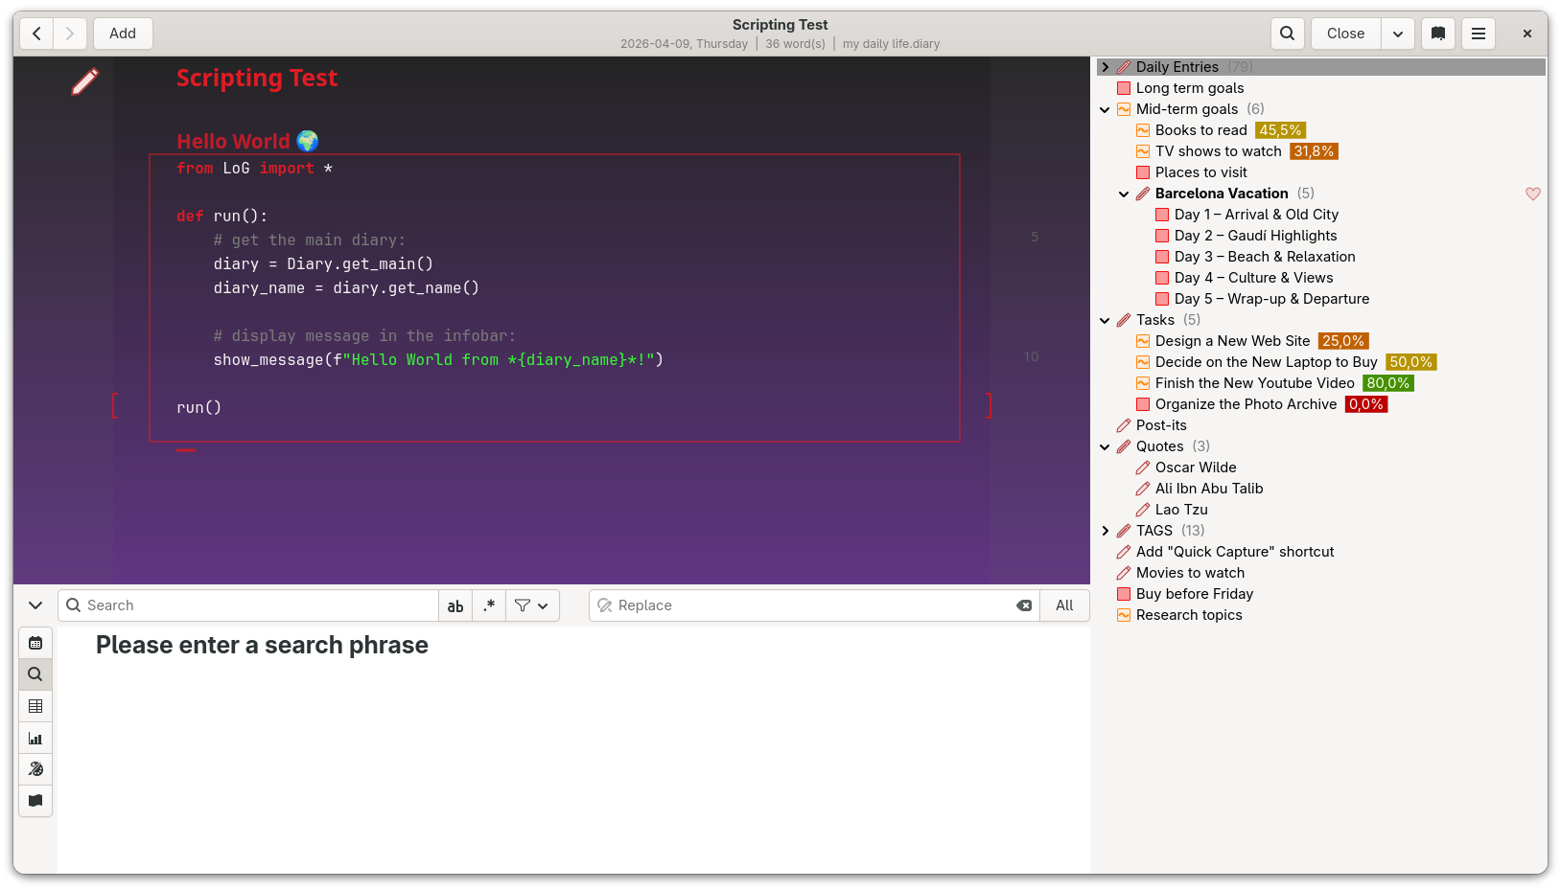Switch to the map panel tab
Screen dimensions: 1561x890
(x=35, y=801)
